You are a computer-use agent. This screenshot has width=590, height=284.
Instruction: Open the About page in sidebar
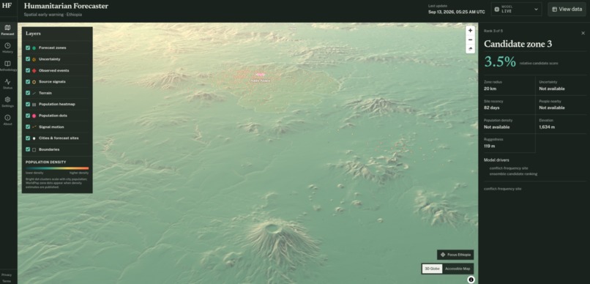(7, 120)
